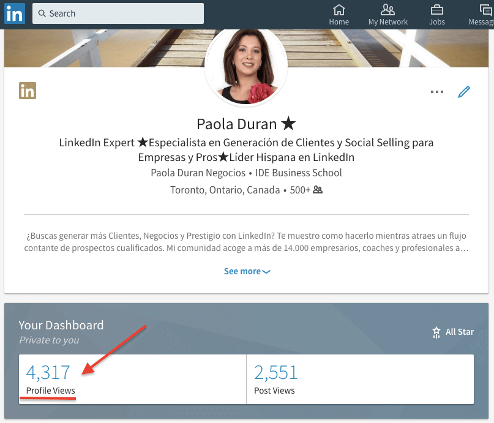Click the Post Views label
Screen dimensions: 494x423
274,391
